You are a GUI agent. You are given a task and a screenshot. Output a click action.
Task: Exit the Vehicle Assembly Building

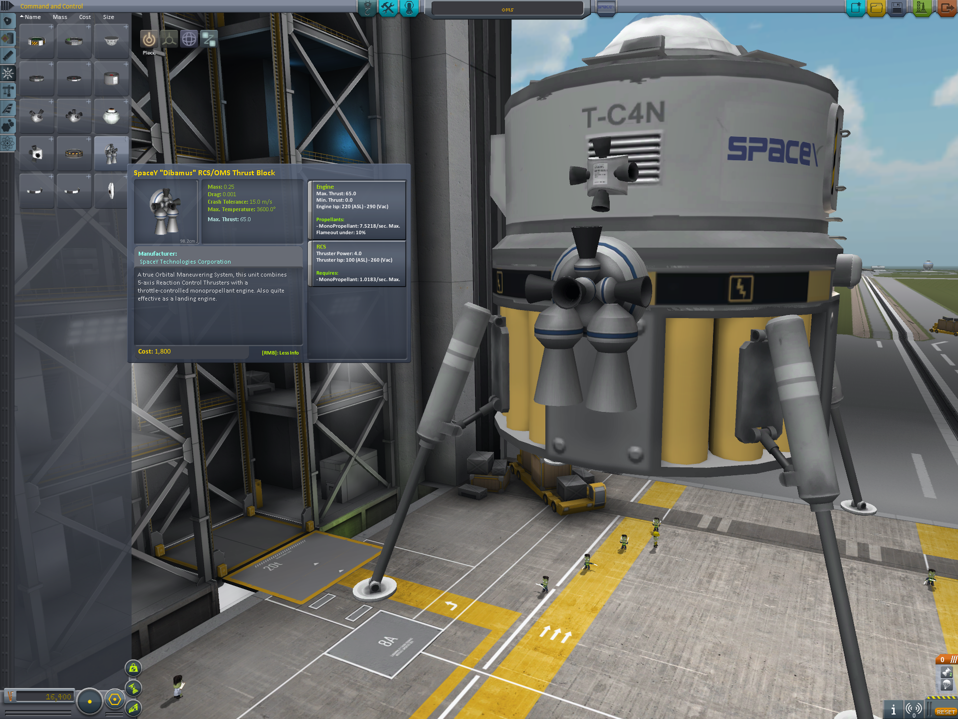click(x=946, y=8)
